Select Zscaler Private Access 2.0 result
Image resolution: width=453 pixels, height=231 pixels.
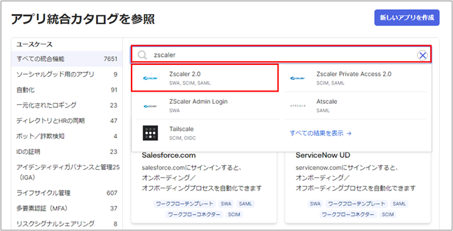click(x=355, y=78)
